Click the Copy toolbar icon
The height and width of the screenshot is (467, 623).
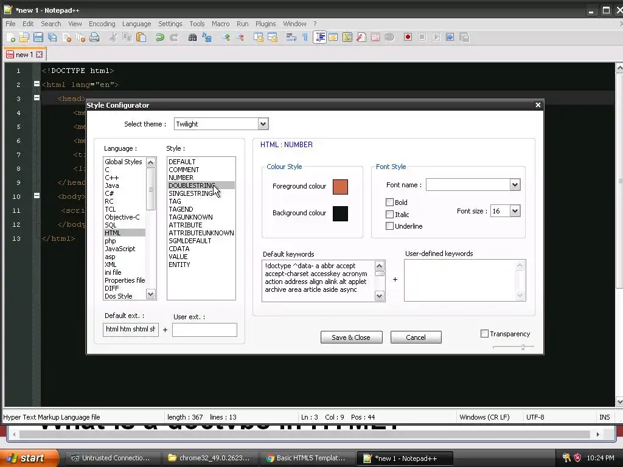click(127, 37)
